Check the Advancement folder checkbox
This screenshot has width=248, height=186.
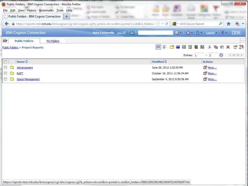(x=6, y=68)
